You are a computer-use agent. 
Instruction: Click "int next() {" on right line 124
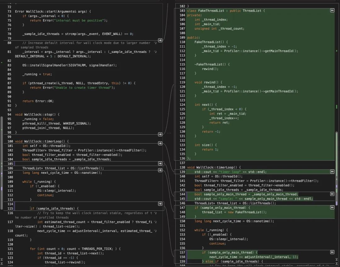pyautogui.click(x=205, y=105)
